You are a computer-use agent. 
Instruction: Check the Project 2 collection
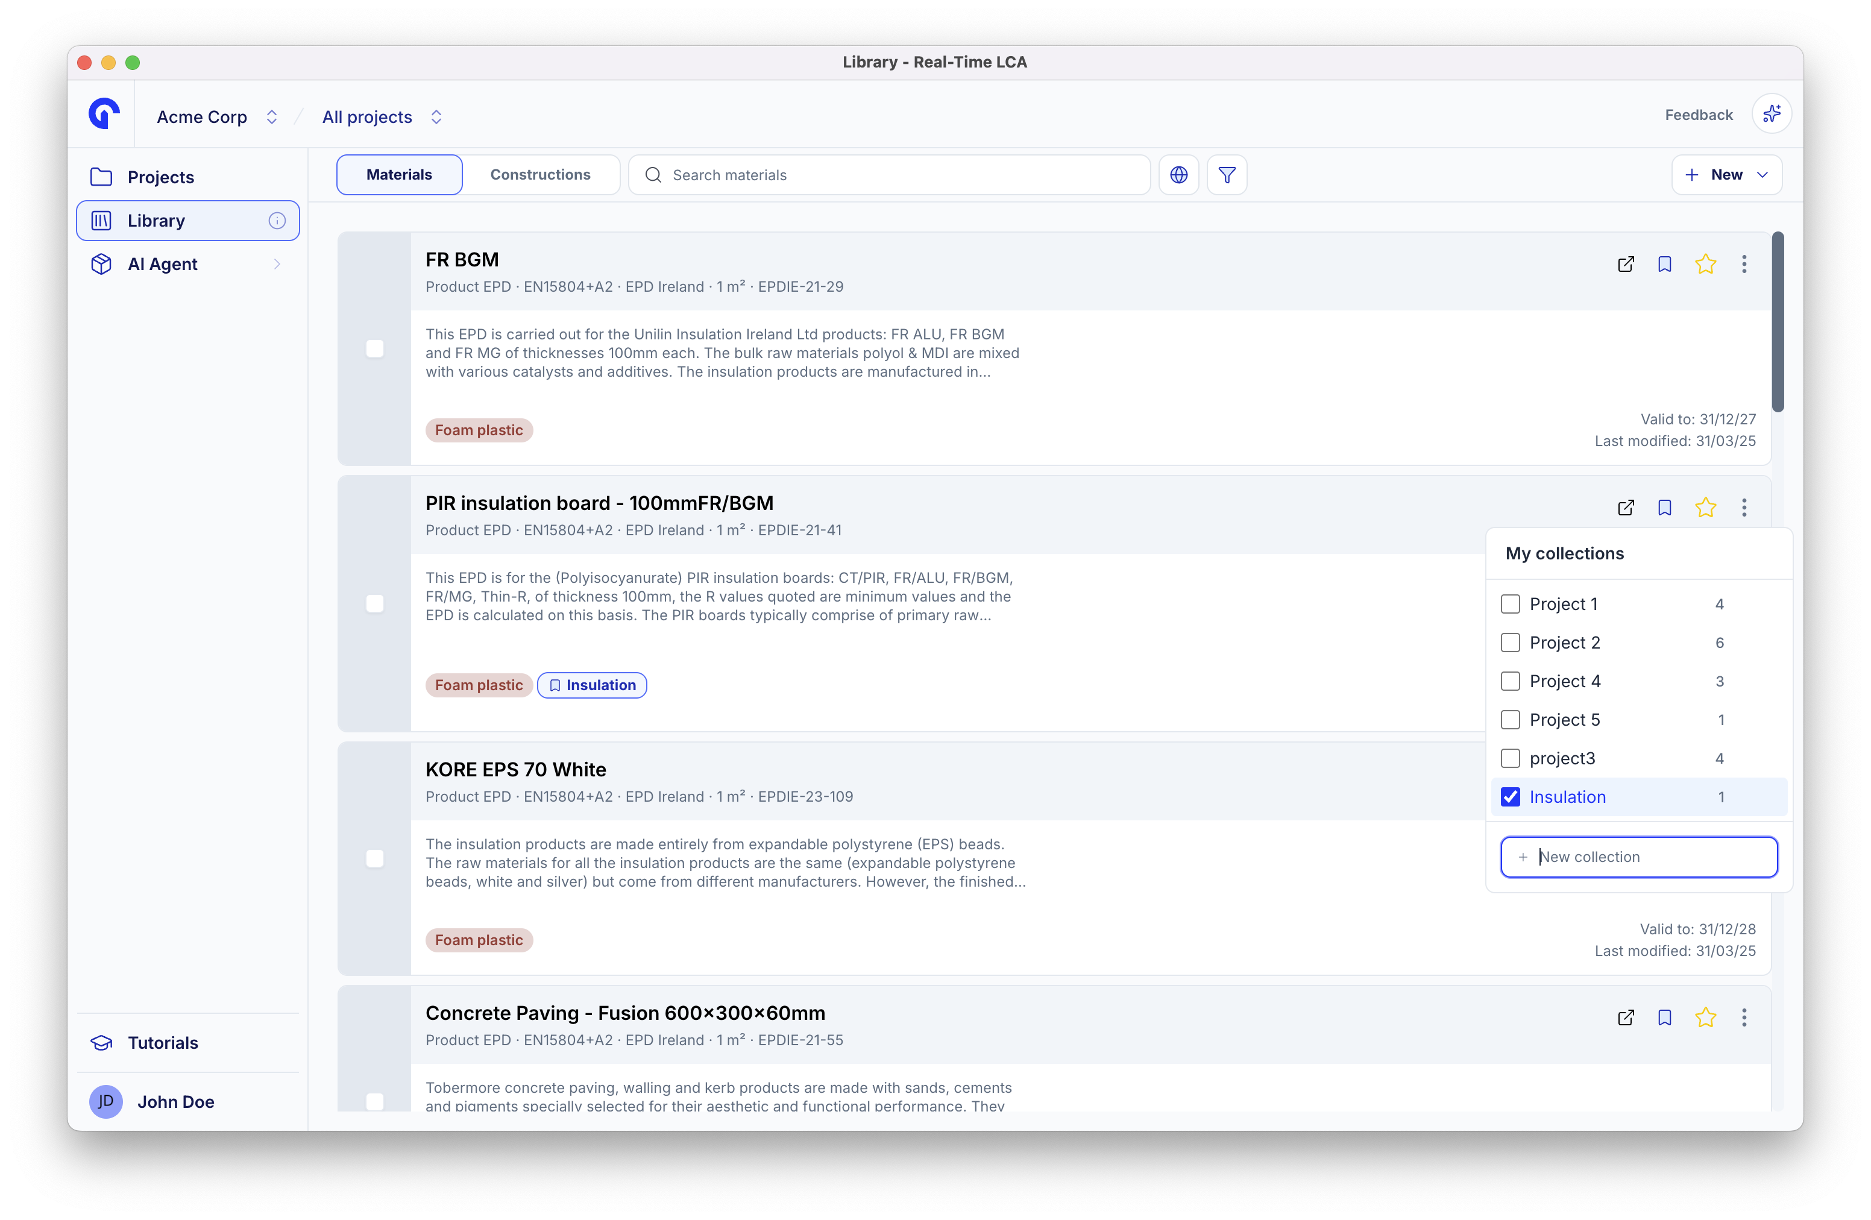pos(1510,642)
